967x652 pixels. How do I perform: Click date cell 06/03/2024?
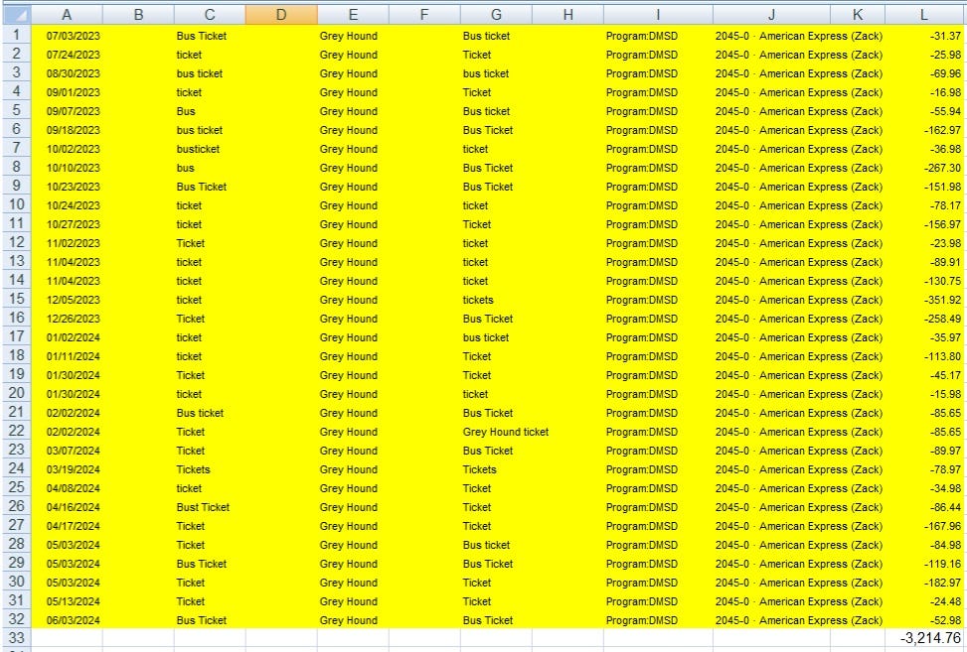pos(67,620)
